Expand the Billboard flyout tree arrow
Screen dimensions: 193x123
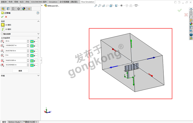[x=42, y=6]
